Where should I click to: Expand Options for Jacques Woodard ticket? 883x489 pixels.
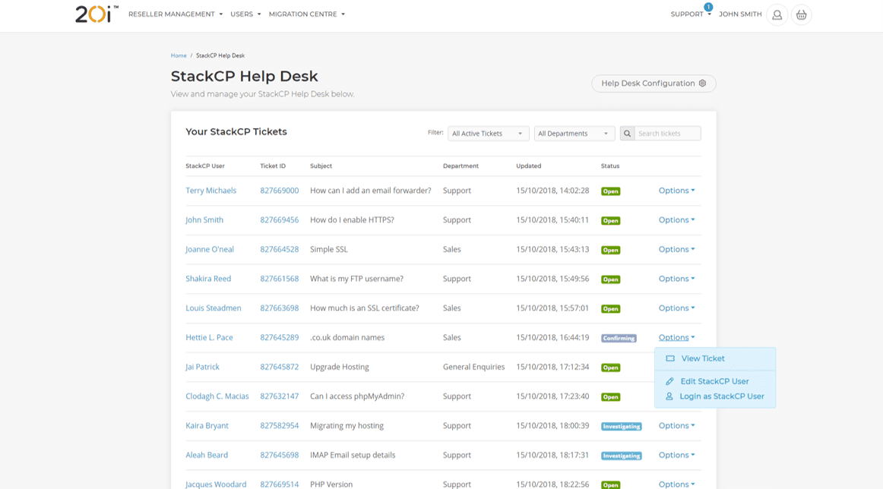676,484
